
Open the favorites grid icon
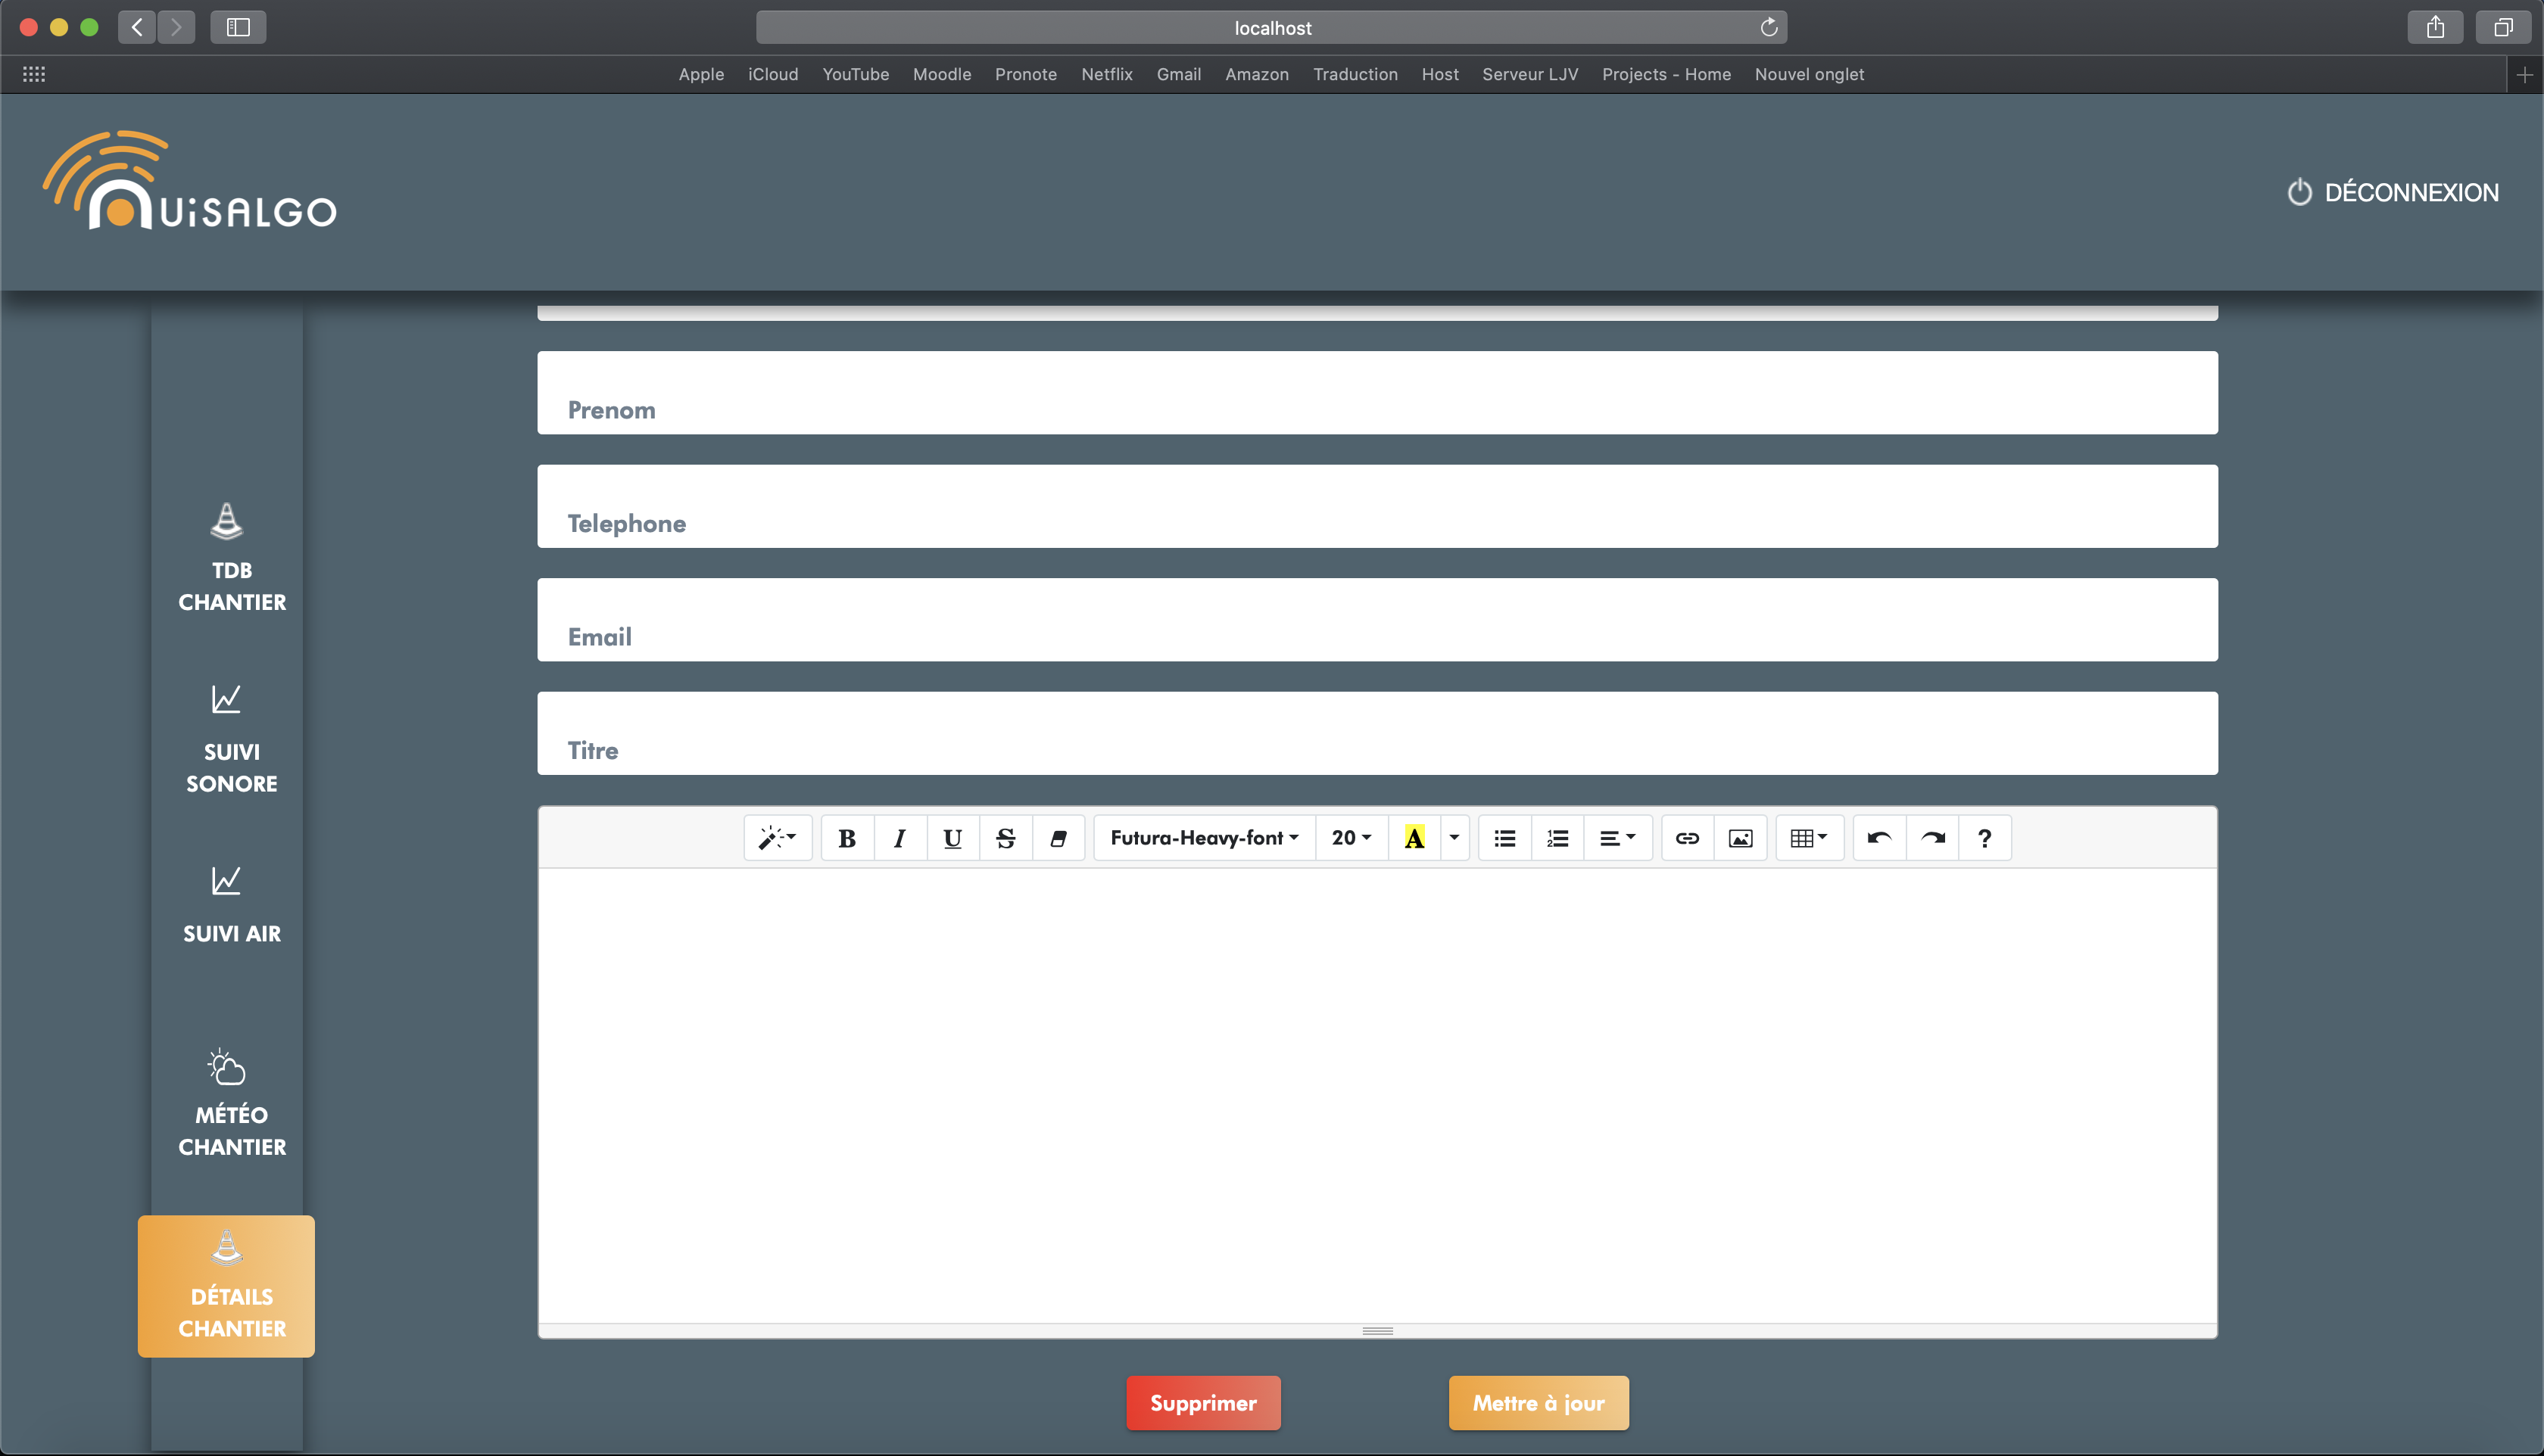coord(34,74)
